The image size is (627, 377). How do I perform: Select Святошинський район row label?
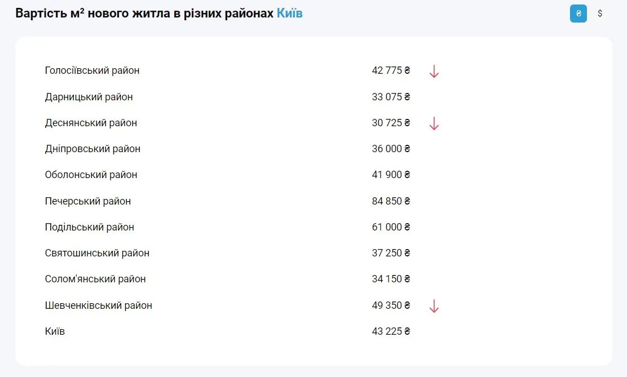point(97,253)
